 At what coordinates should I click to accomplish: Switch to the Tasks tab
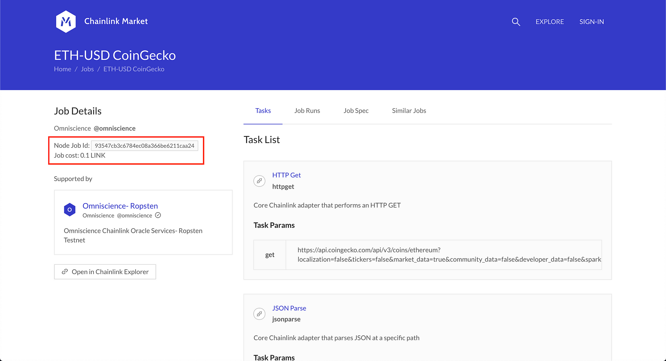[263, 111]
